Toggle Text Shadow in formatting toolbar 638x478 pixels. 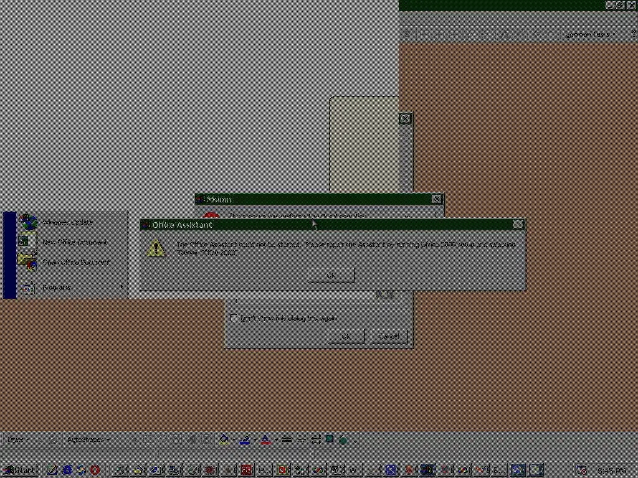click(407, 34)
